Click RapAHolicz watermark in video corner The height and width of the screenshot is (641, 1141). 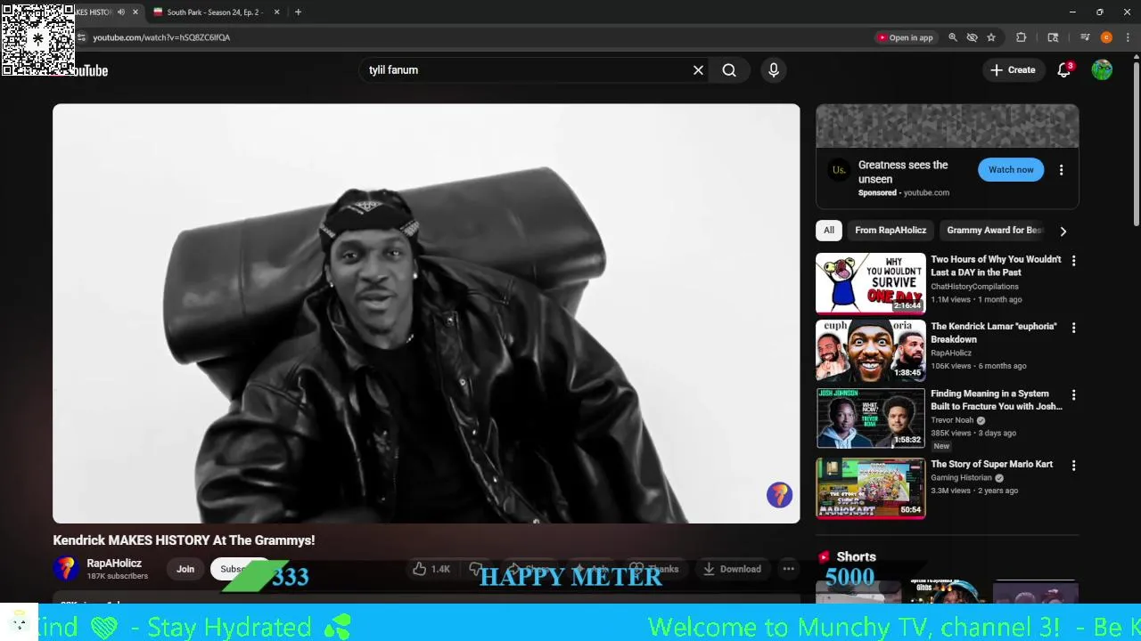(779, 495)
